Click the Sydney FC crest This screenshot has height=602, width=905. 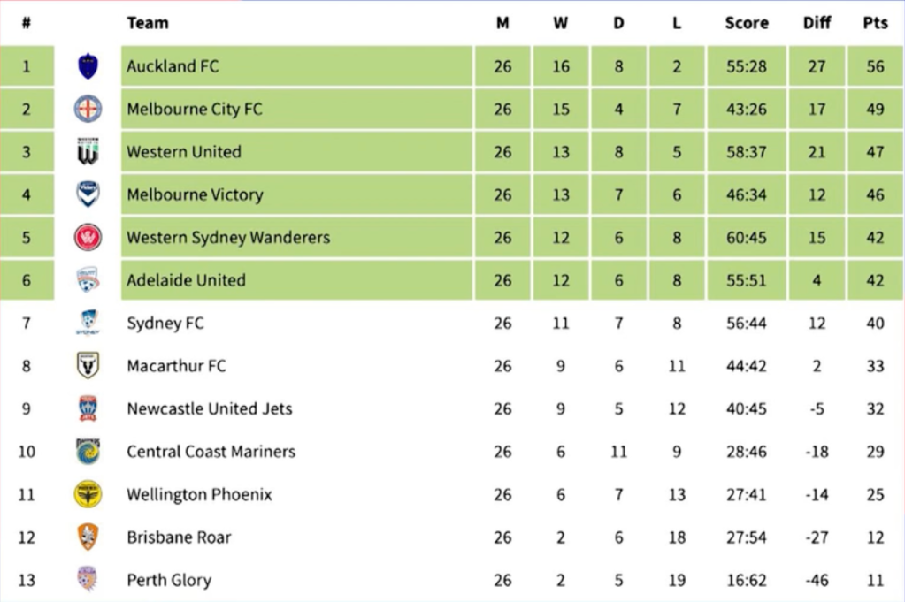pos(88,323)
